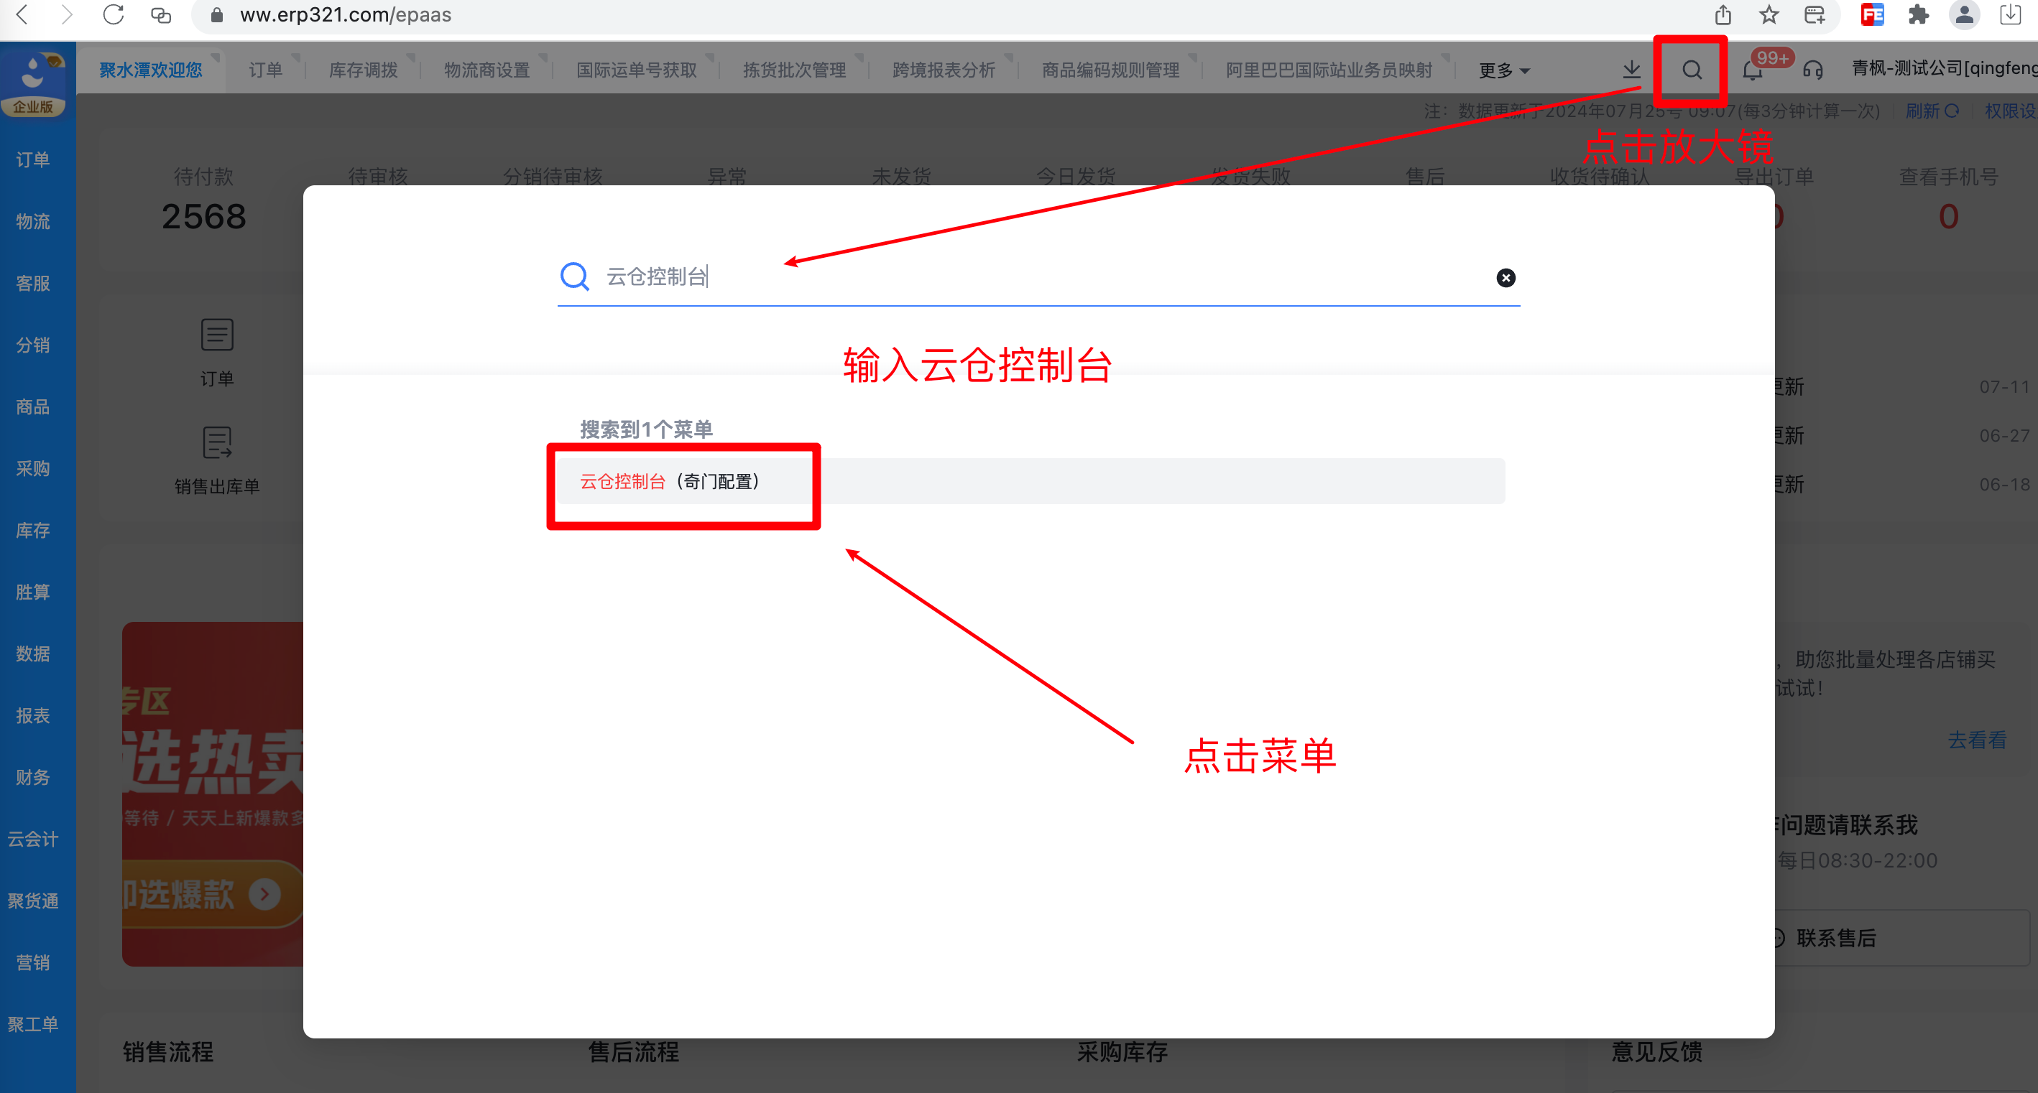This screenshot has height=1093, width=2038.
Task: Open 订单 in the left sidebar
Action: [33, 159]
